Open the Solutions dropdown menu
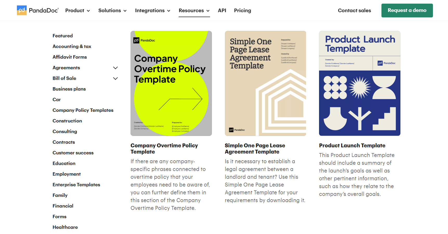The width and height of the screenshot is (448, 234). pos(112,11)
